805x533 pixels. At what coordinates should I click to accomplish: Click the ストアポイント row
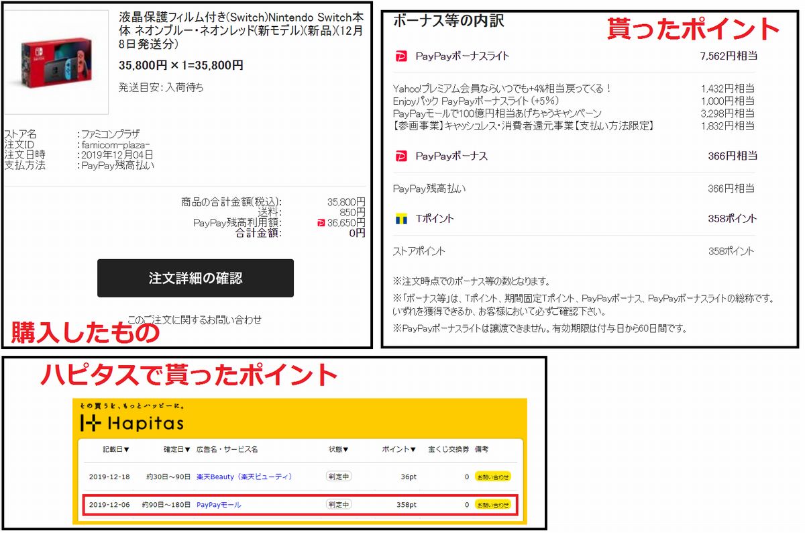[x=574, y=252]
